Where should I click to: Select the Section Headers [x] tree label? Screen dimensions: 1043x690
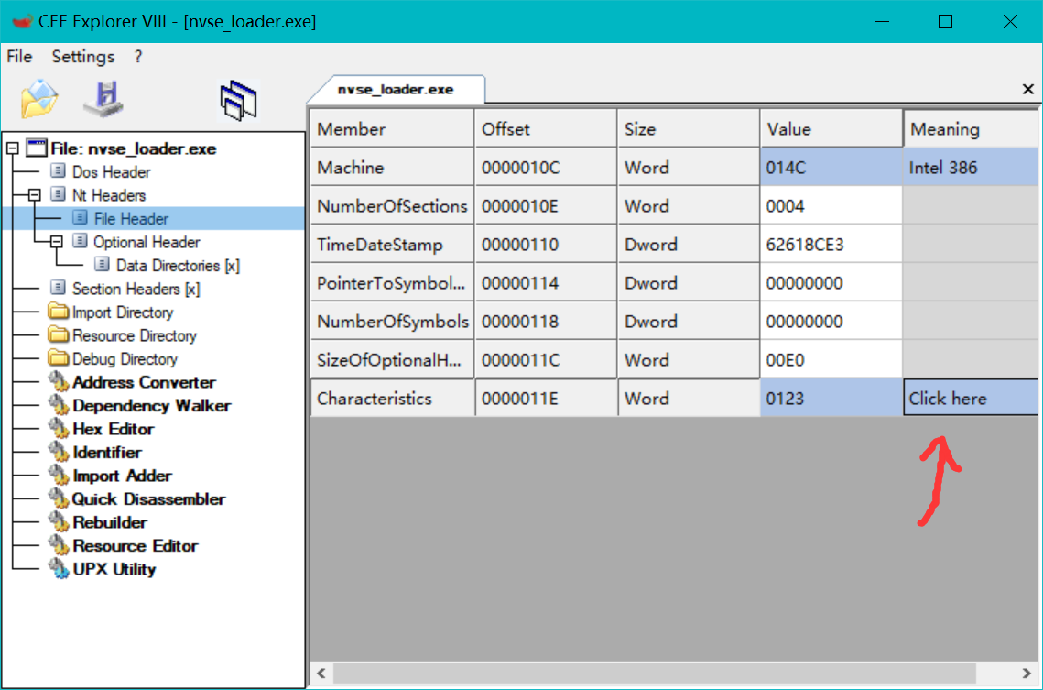136,288
